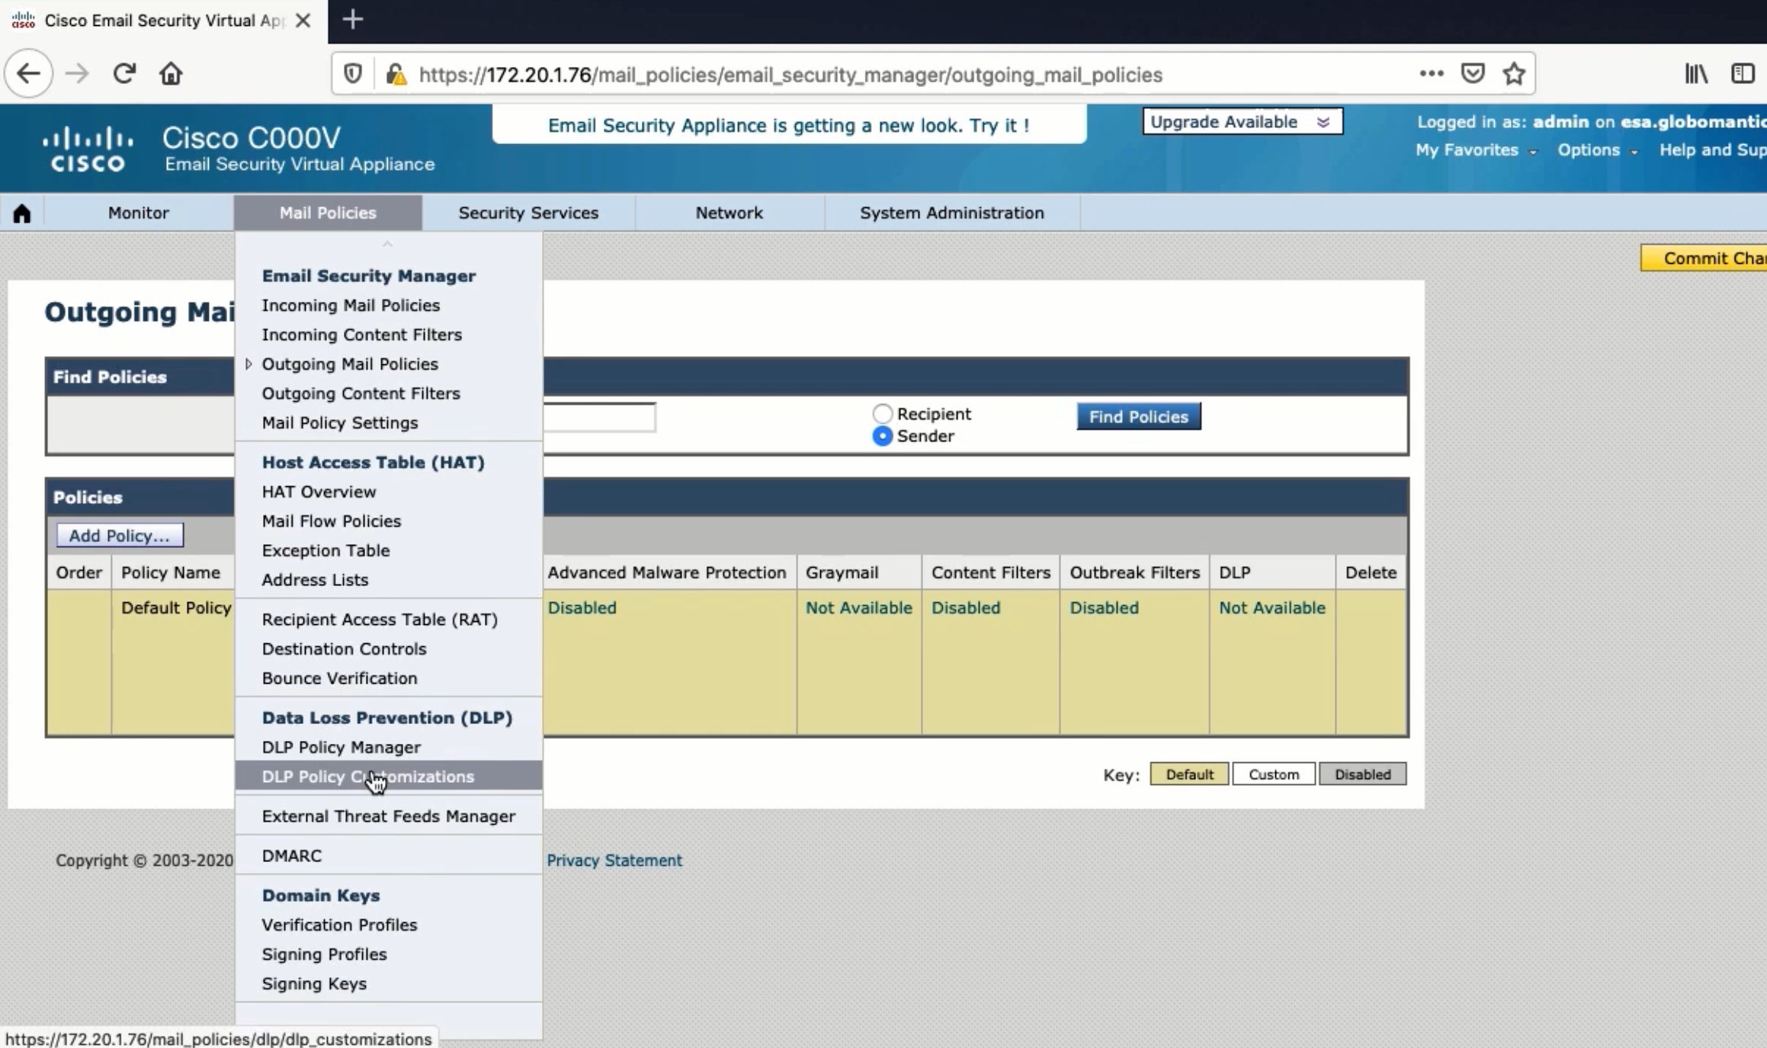Click Disabled under Outbreak Filters

coord(1104,608)
